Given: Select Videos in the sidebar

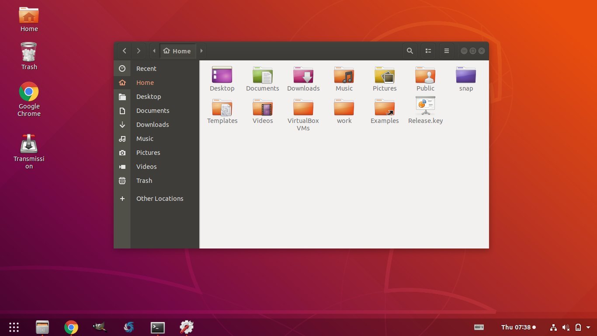Looking at the screenshot, I should pyautogui.click(x=156, y=167).
